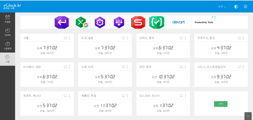The width and height of the screenshot is (253, 120).
Task: Click purple gear hexagon ad icon
Action: coord(100,22)
